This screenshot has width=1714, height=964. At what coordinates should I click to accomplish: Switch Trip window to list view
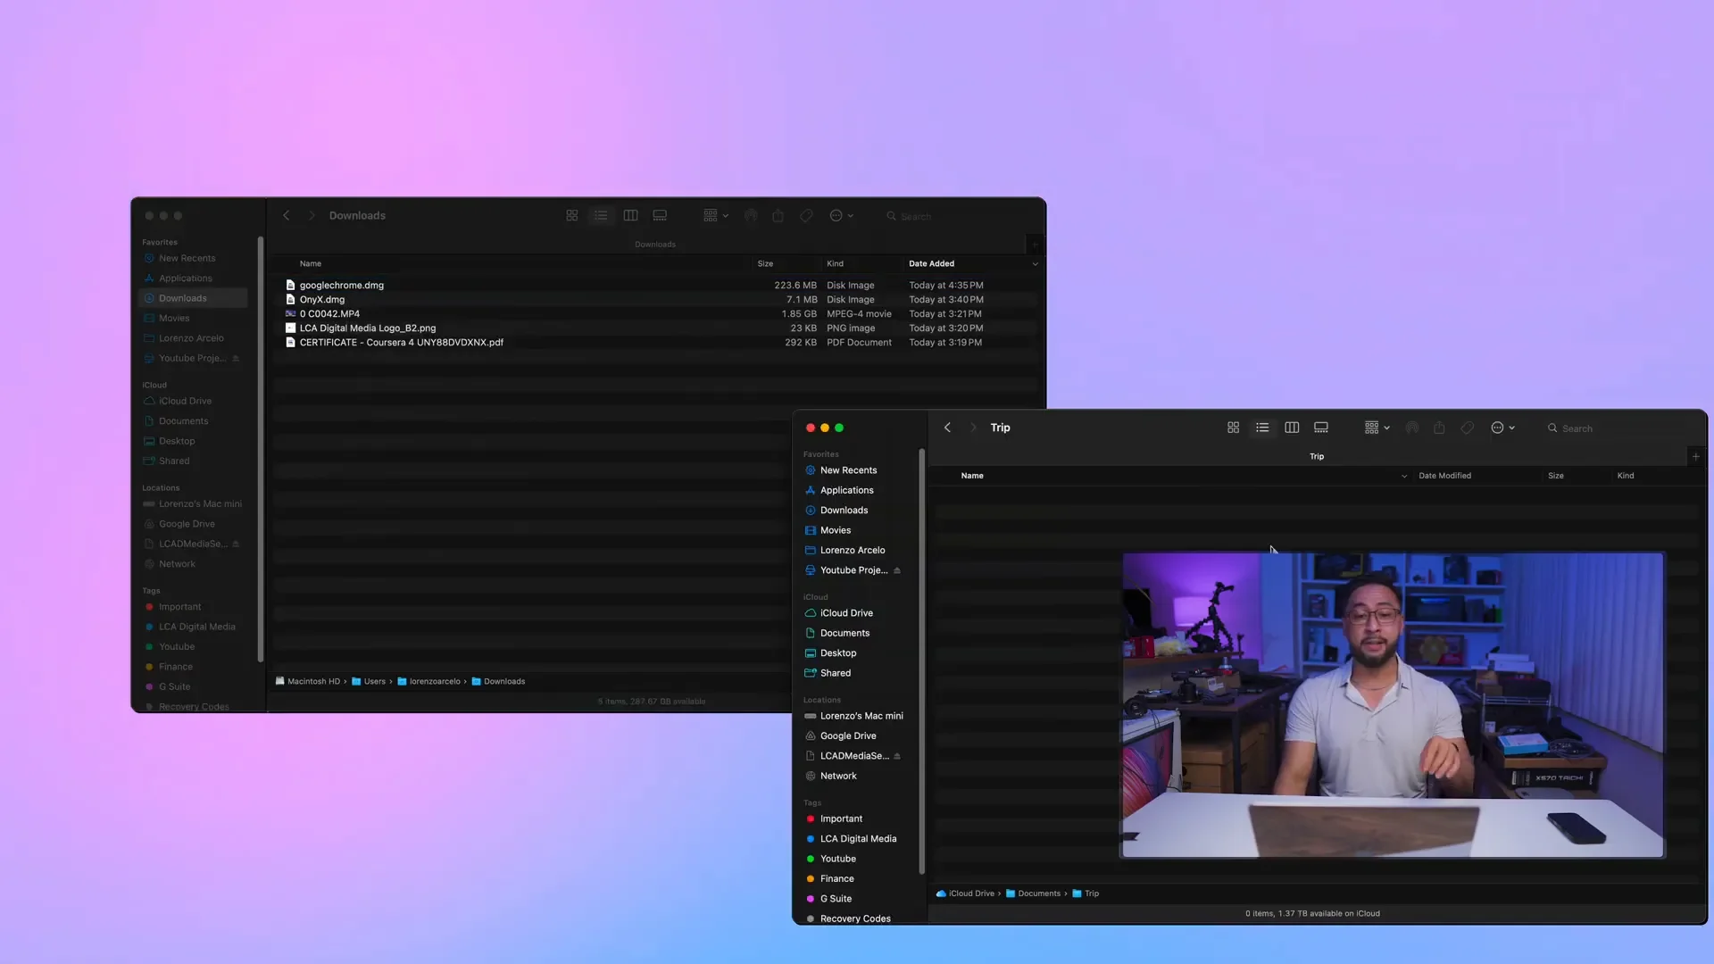(1262, 428)
